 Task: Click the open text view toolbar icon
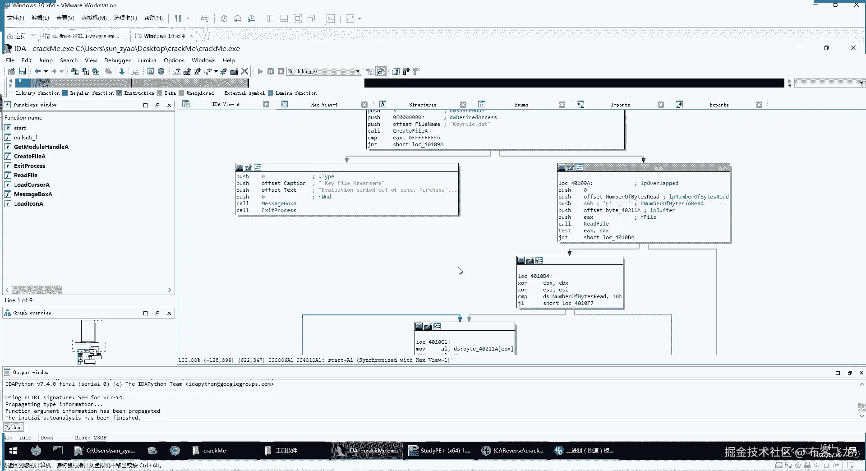pyautogui.click(x=150, y=71)
